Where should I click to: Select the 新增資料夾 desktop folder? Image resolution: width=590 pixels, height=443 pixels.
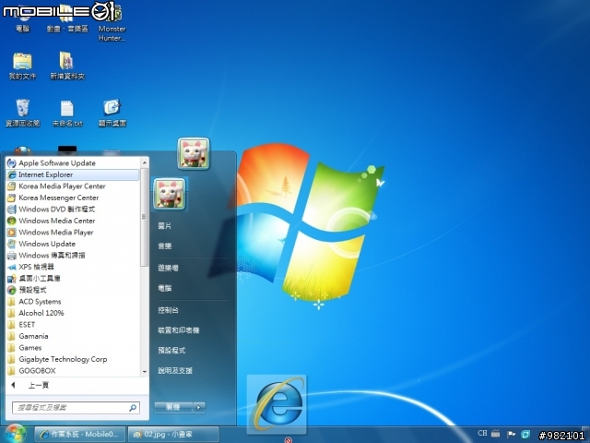tap(67, 66)
